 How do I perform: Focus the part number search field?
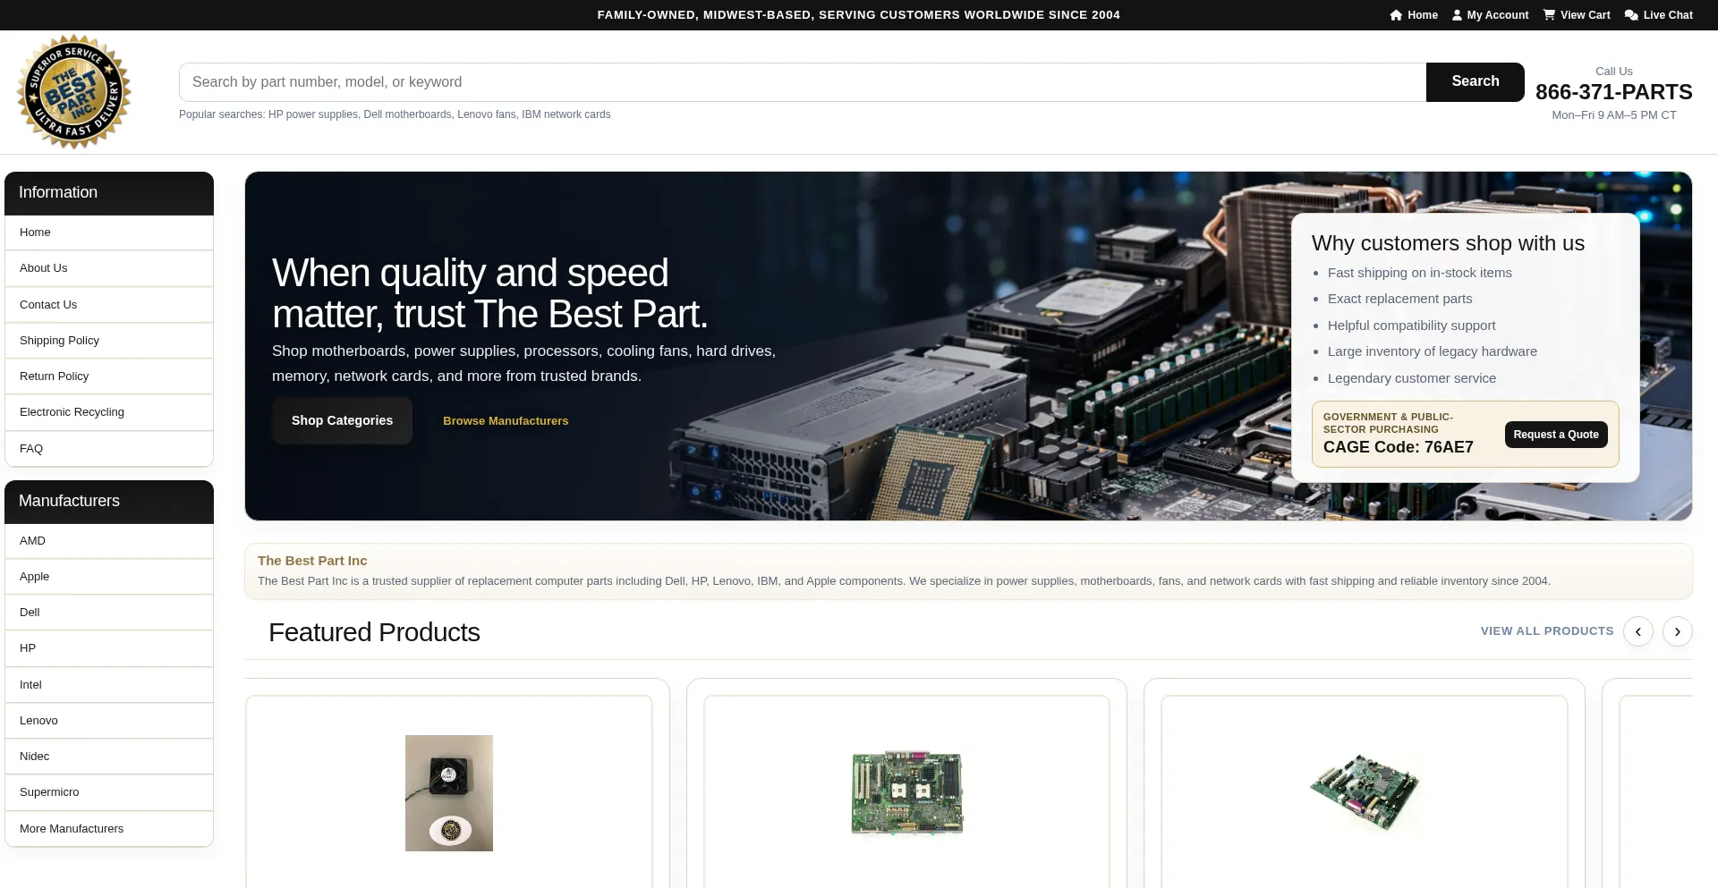coord(803,82)
